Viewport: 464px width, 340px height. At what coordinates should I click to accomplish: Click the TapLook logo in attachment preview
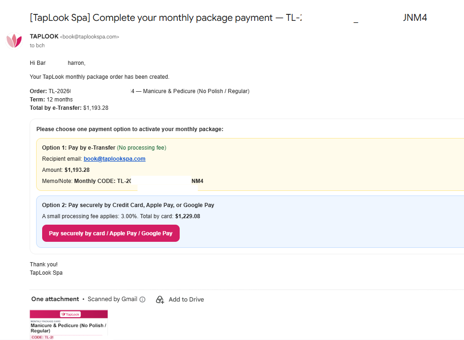pyautogui.click(x=70, y=314)
